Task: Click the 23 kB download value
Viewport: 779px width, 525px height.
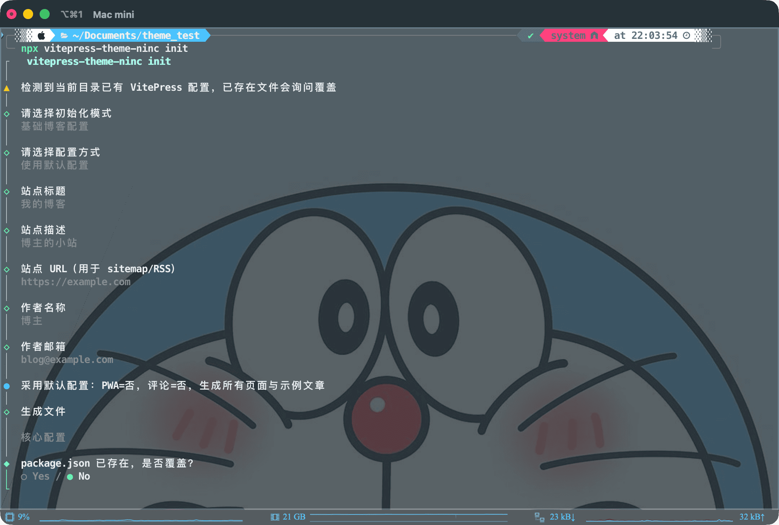Action: coord(562,517)
